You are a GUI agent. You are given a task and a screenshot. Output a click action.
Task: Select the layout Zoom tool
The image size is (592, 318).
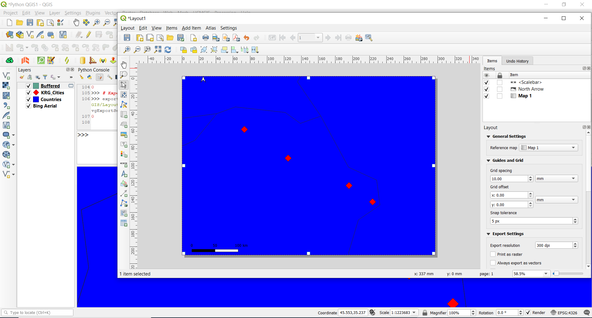pos(124,75)
